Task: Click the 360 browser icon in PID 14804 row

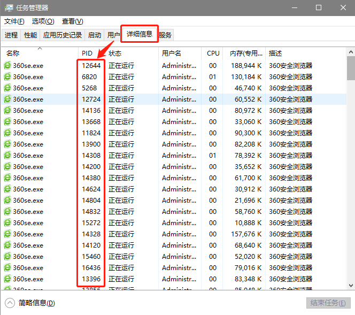Action: (x=7, y=200)
